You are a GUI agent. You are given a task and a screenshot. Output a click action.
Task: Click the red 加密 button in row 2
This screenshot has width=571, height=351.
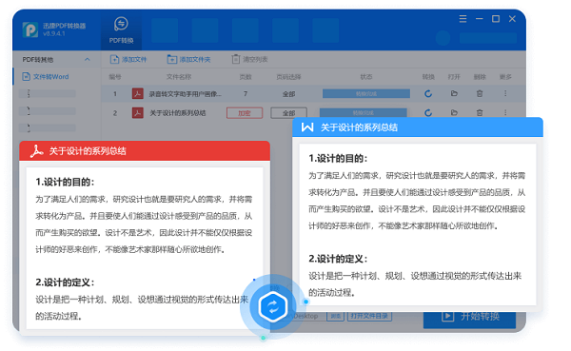click(245, 113)
